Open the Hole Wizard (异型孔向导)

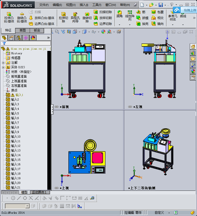[x=75, y=17]
